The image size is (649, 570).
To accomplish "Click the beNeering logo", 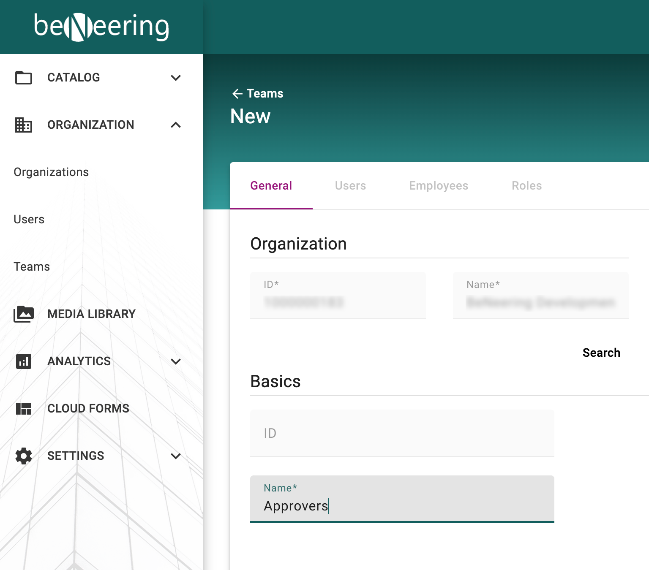I will coord(101,27).
